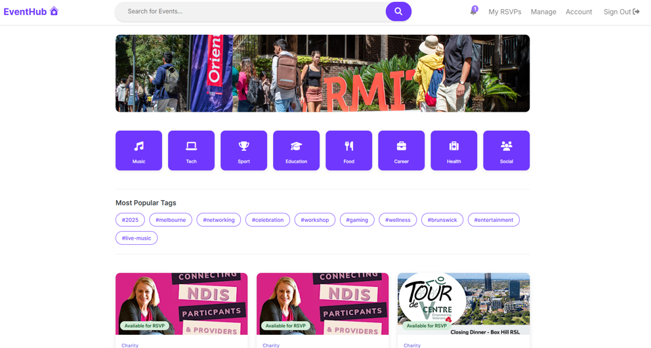This screenshot has height=348, width=651.
Task: Open the Manage menu item
Action: coord(543,12)
